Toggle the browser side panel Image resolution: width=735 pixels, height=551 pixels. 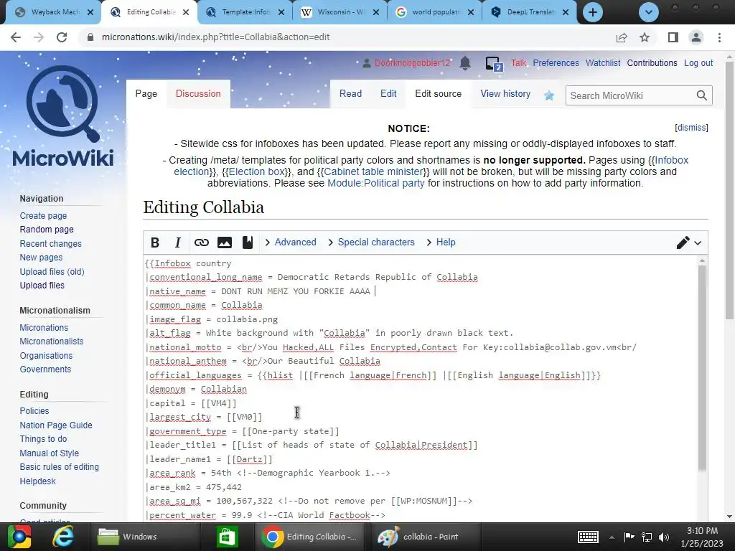coord(673,37)
